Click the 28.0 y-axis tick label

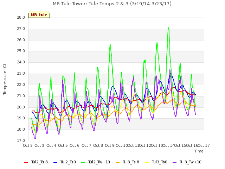(x=21, y=18)
